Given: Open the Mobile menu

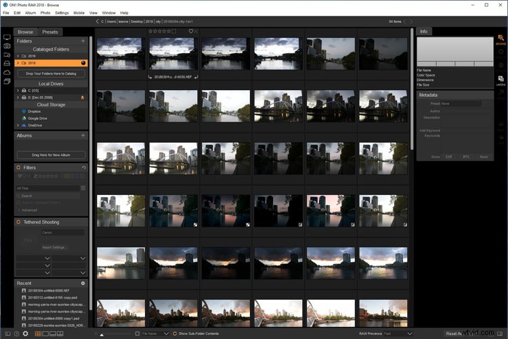Looking at the screenshot, I should click(x=79, y=13).
